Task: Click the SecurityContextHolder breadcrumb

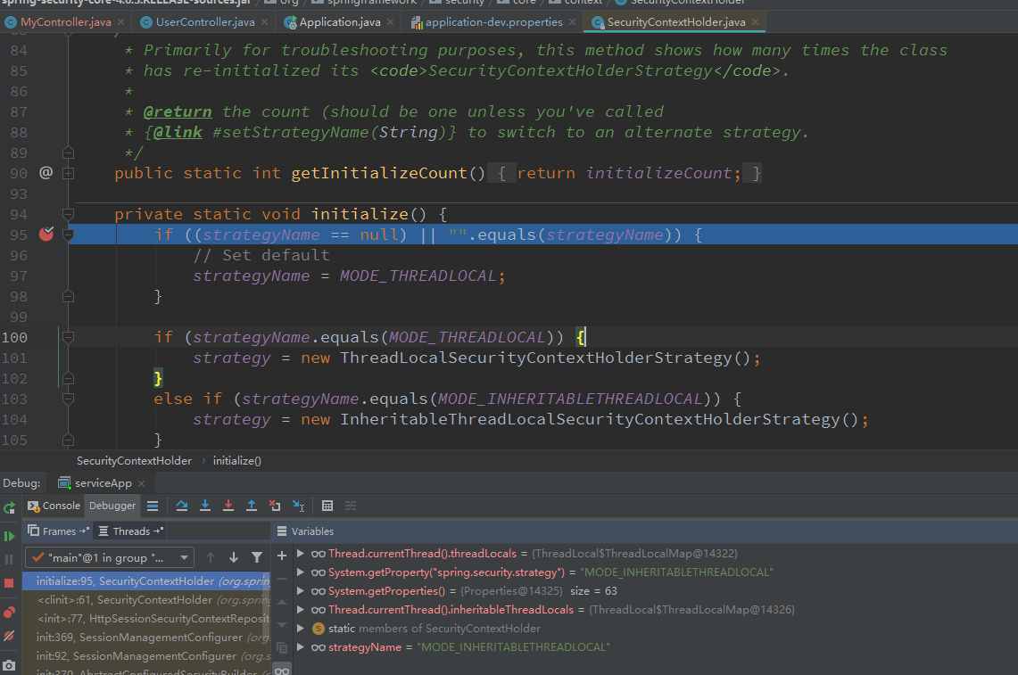Action: [x=135, y=461]
